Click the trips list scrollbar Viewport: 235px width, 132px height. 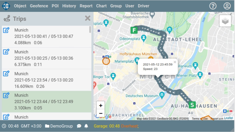pos(90,30)
